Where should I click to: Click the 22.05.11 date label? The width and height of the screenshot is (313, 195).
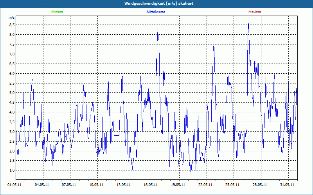[205, 185]
